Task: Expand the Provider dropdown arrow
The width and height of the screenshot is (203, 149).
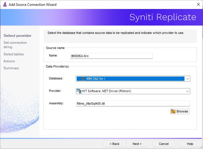Action: click(x=187, y=91)
